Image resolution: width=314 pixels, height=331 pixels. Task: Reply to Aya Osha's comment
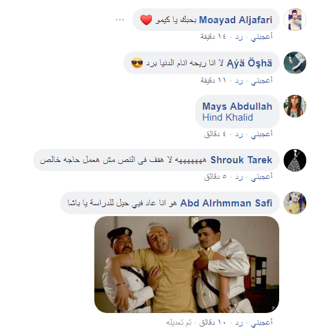tap(239, 81)
